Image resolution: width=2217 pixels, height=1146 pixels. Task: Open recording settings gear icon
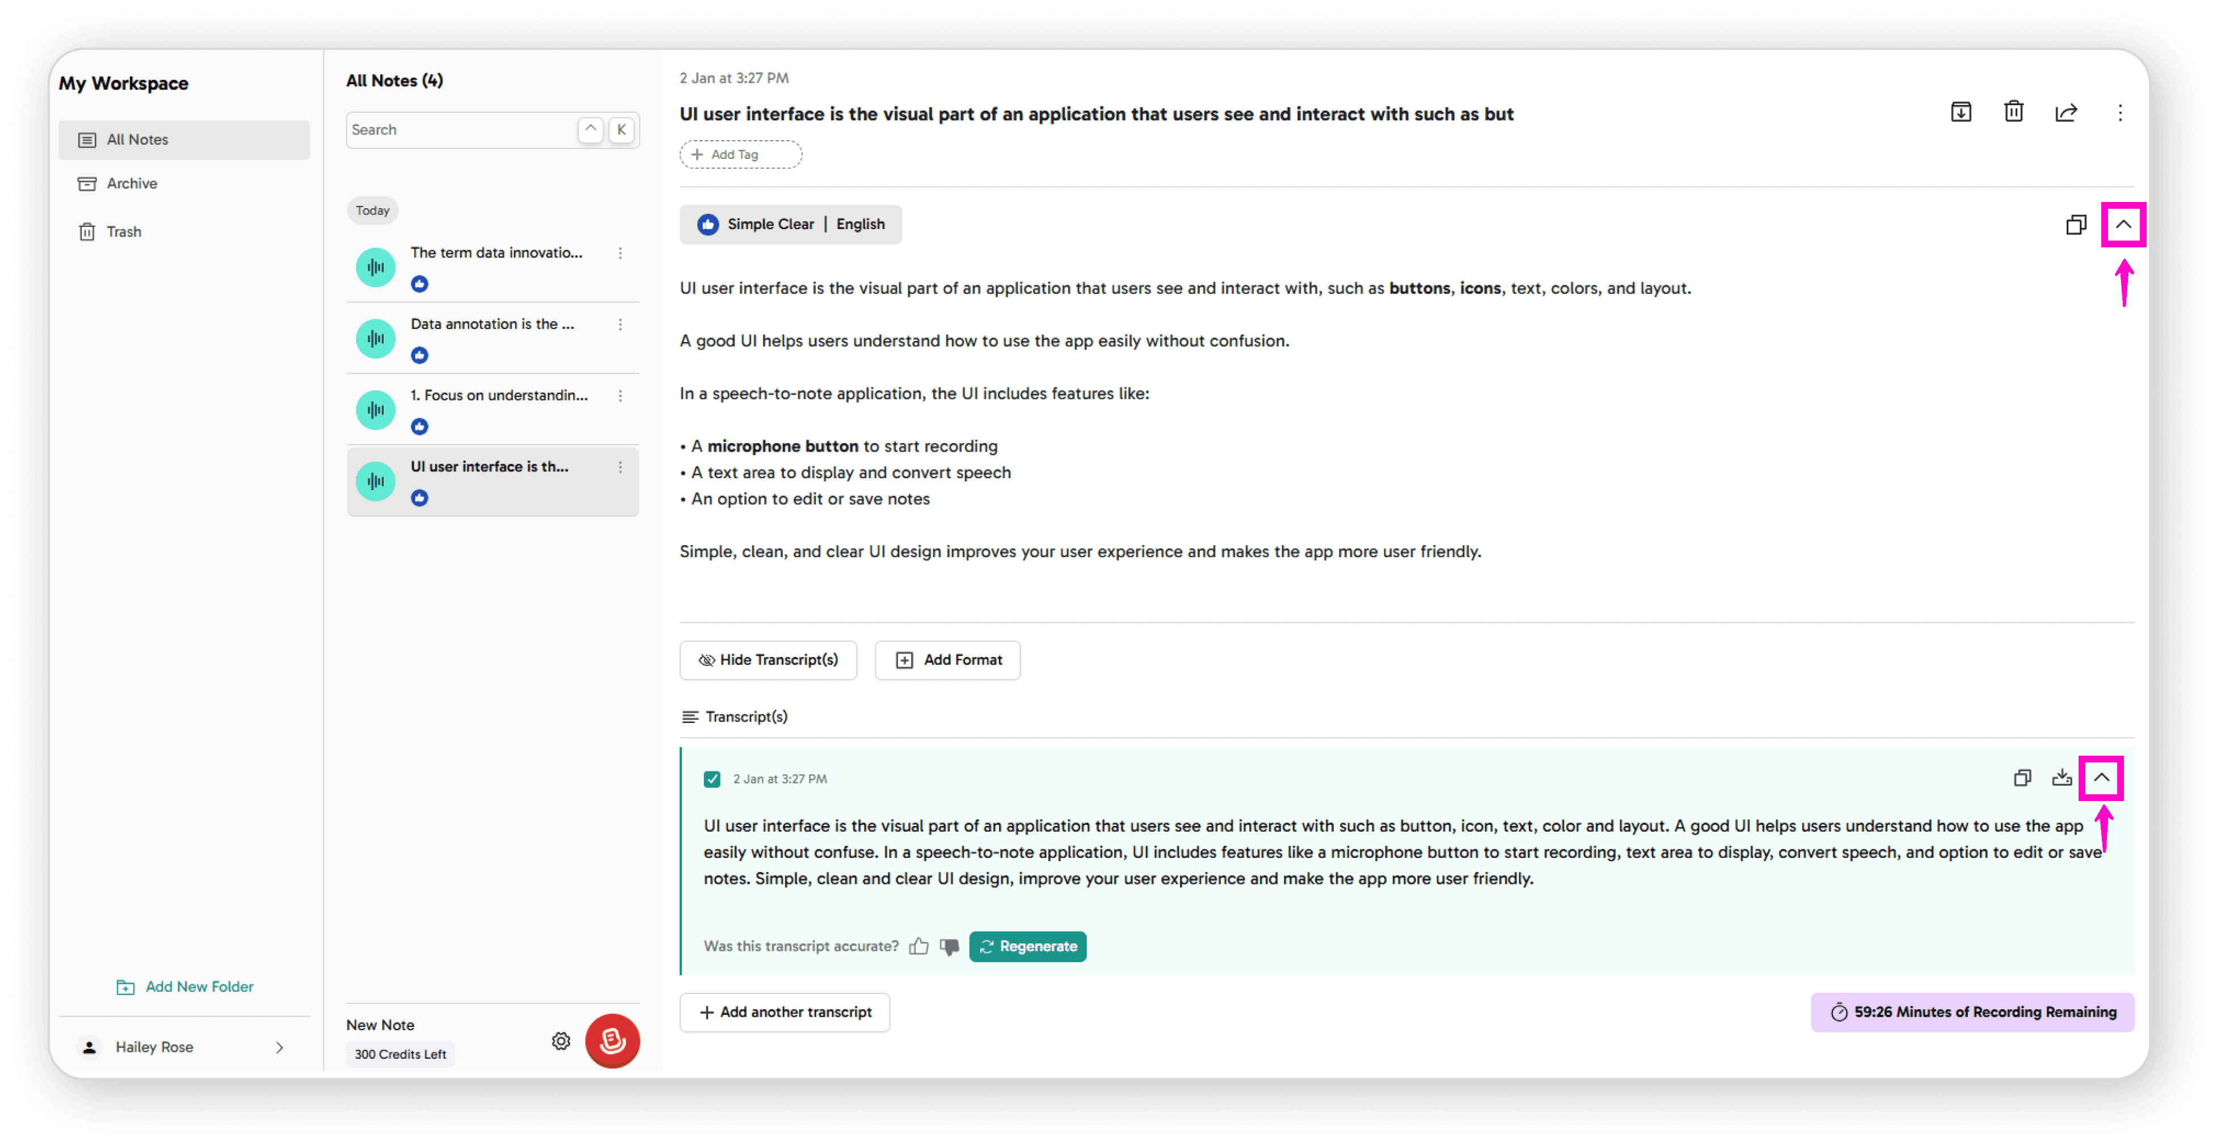click(561, 1041)
